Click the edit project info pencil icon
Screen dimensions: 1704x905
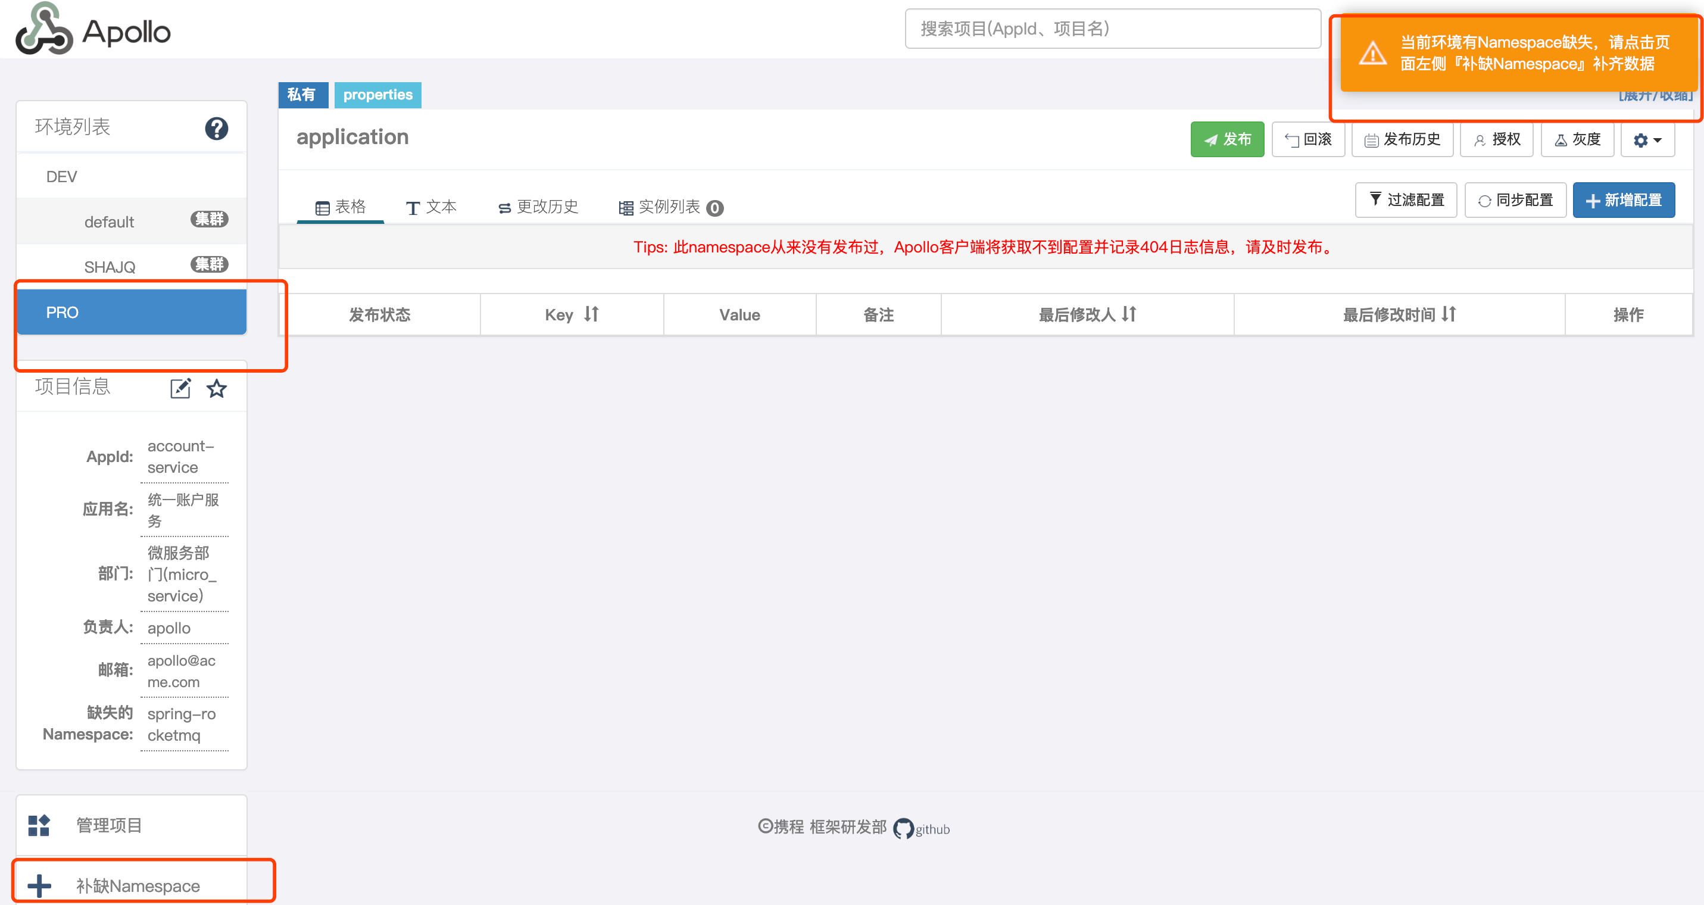180,388
